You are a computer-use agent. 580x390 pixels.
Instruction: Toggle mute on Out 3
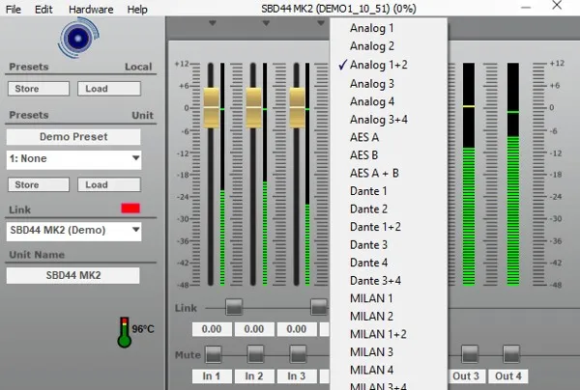(x=470, y=354)
